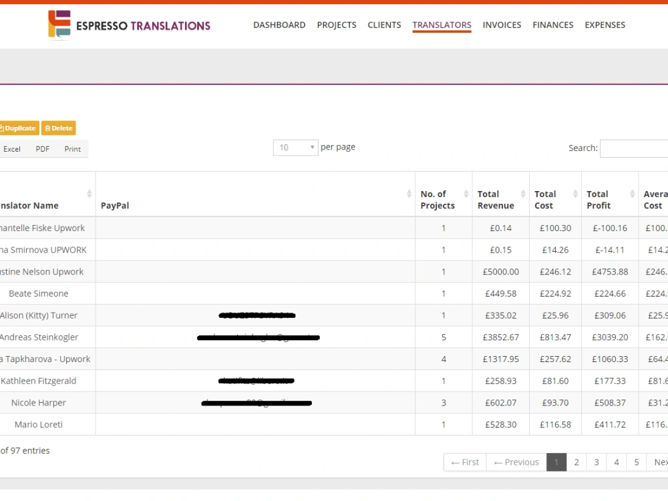Export table to Excel
Viewport: 668px width, 501px height.
(x=12, y=149)
